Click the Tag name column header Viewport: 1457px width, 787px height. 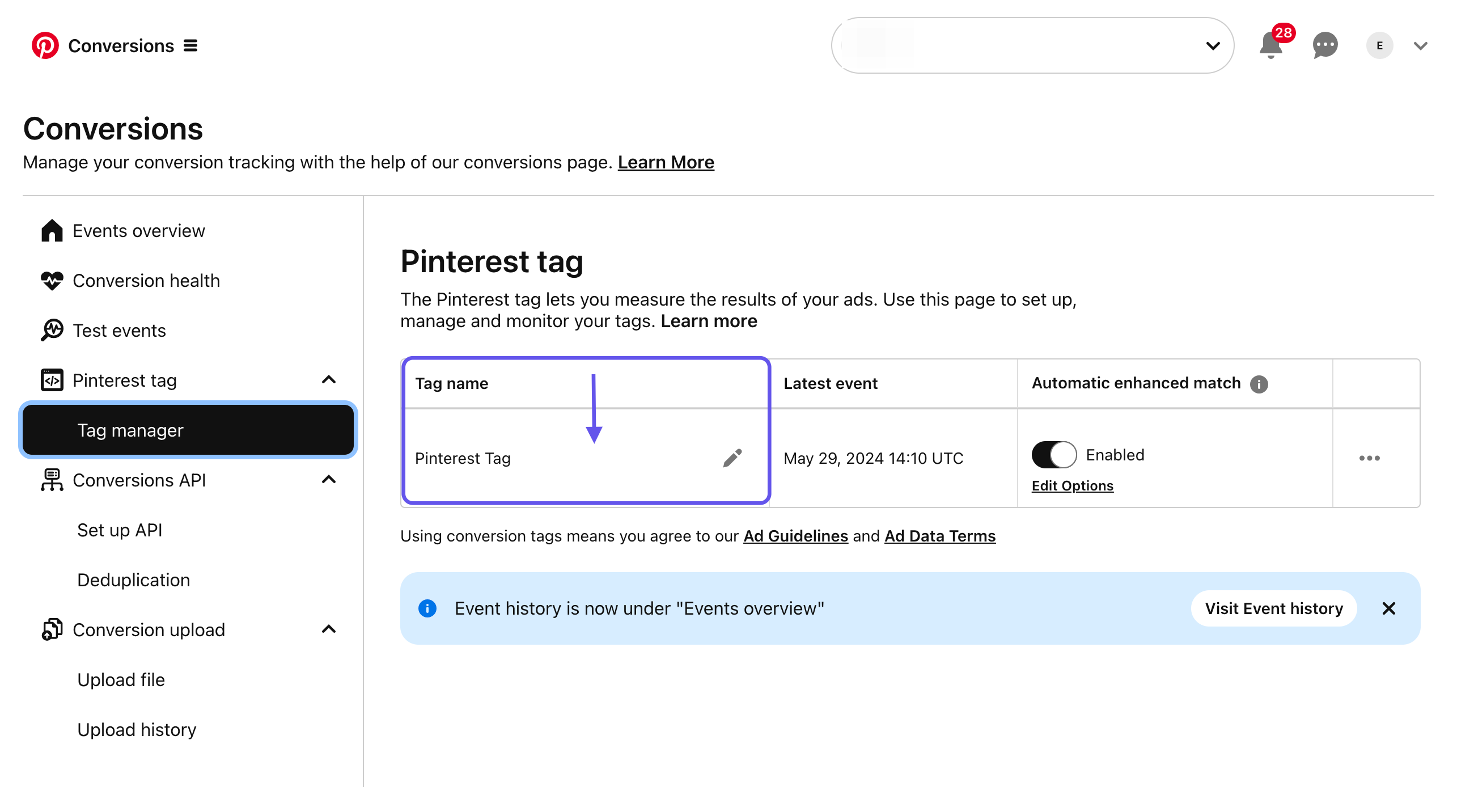(x=451, y=384)
